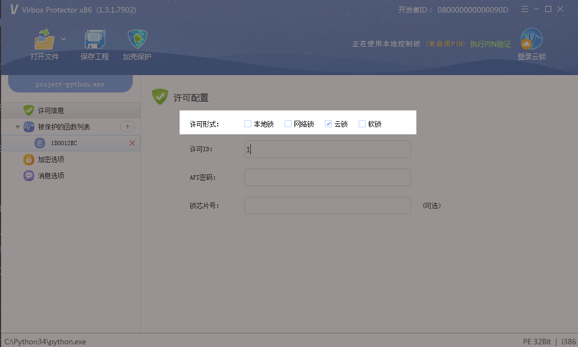Enable the 软锁 checkbox
This screenshot has width=578, height=347.
(x=362, y=124)
